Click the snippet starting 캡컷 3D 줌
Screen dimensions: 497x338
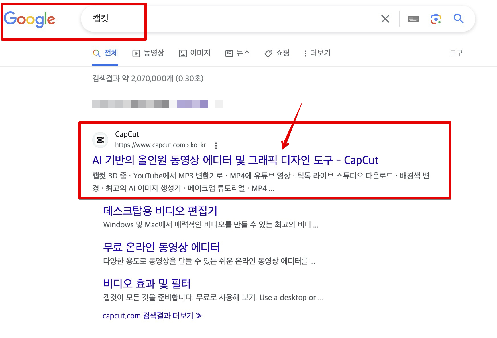click(x=261, y=182)
